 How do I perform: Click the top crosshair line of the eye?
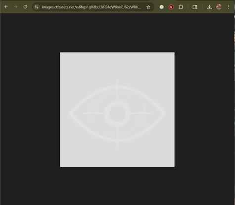[117, 90]
